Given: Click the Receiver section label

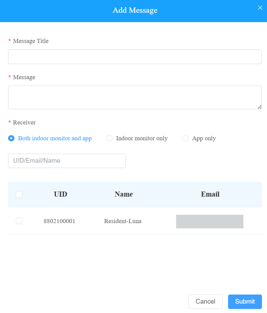Looking at the screenshot, I should click(25, 122).
